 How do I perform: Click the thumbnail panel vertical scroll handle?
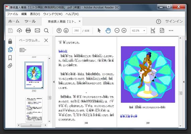49,97
